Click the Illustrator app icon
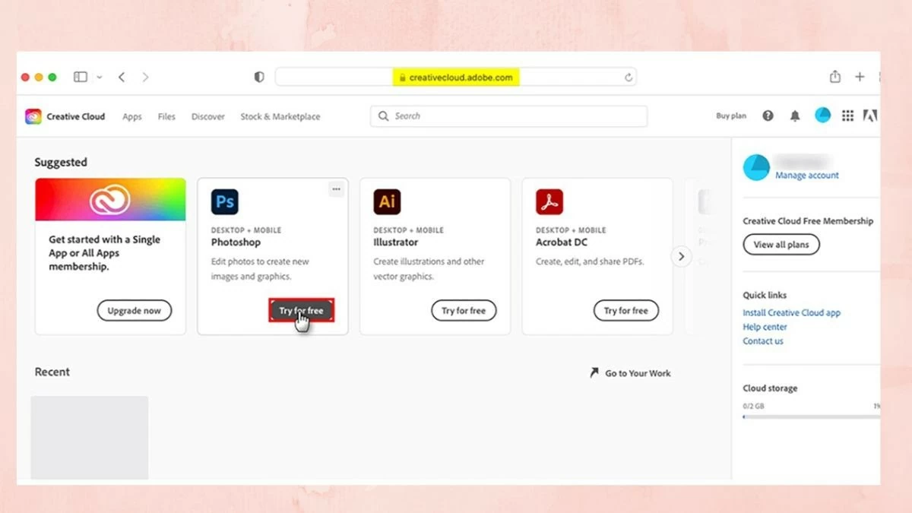Image resolution: width=912 pixels, height=513 pixels. [x=387, y=202]
